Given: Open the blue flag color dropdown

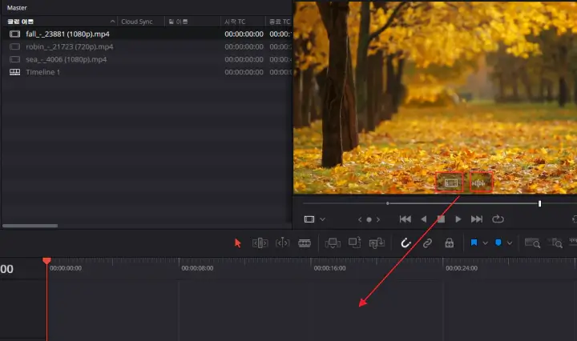Looking at the screenshot, I should tap(486, 243).
